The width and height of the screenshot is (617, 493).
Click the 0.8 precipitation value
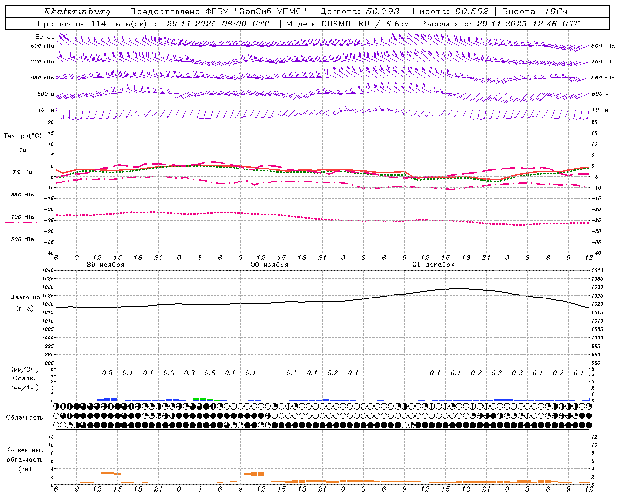point(107,373)
